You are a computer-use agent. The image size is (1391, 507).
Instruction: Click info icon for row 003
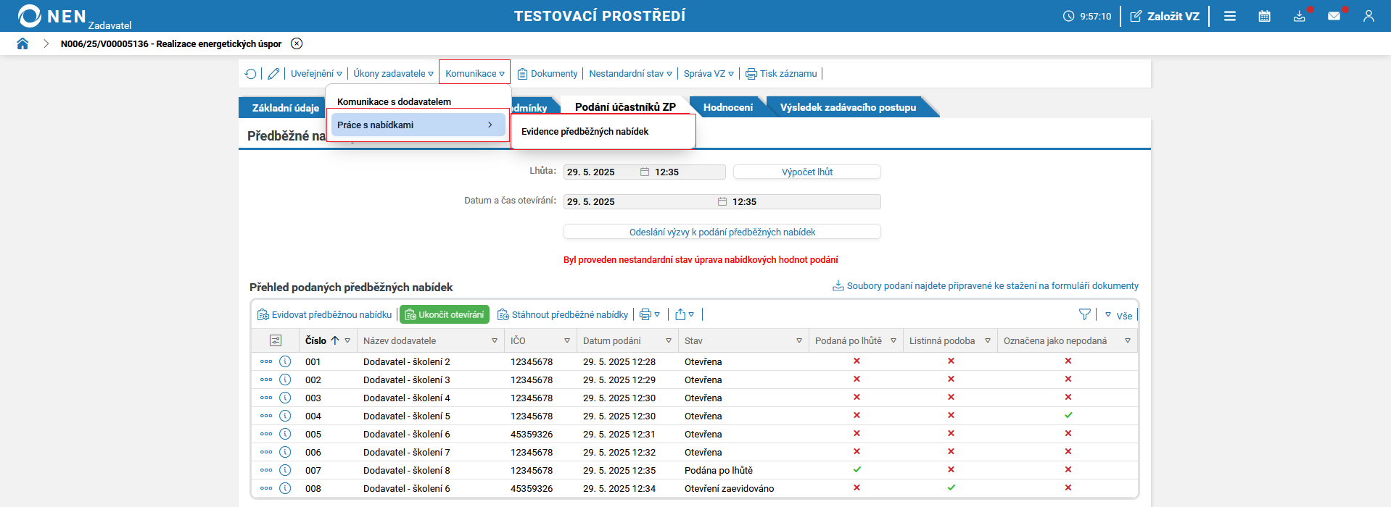point(285,398)
